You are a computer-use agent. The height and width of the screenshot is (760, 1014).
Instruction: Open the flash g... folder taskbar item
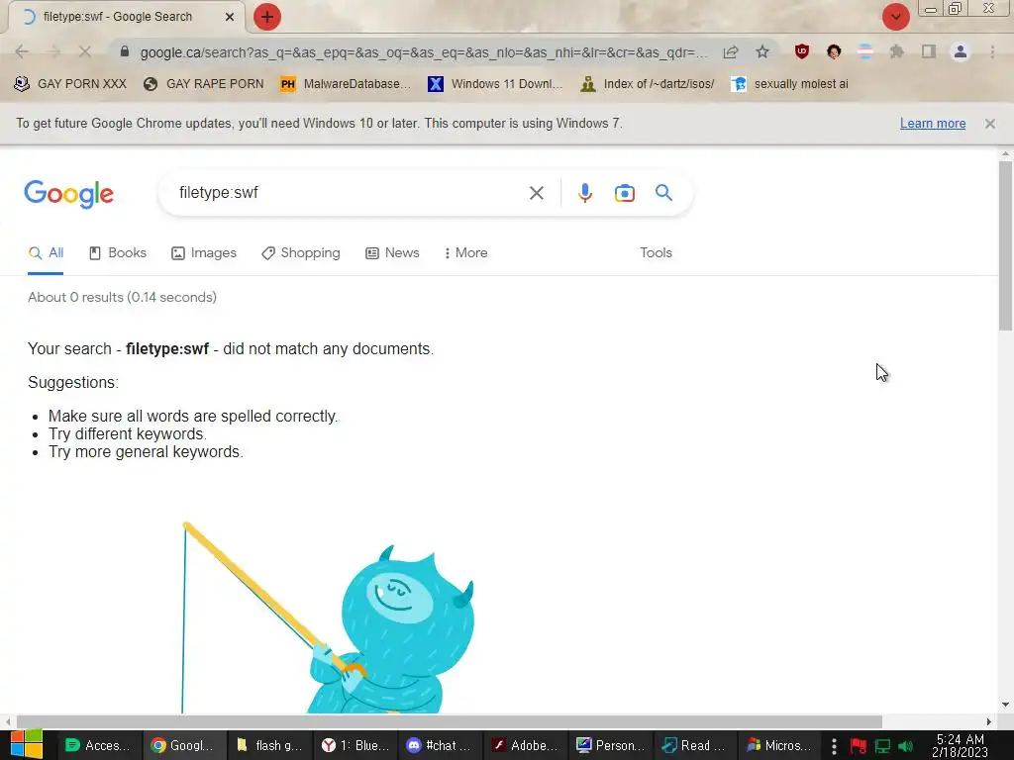(269, 745)
